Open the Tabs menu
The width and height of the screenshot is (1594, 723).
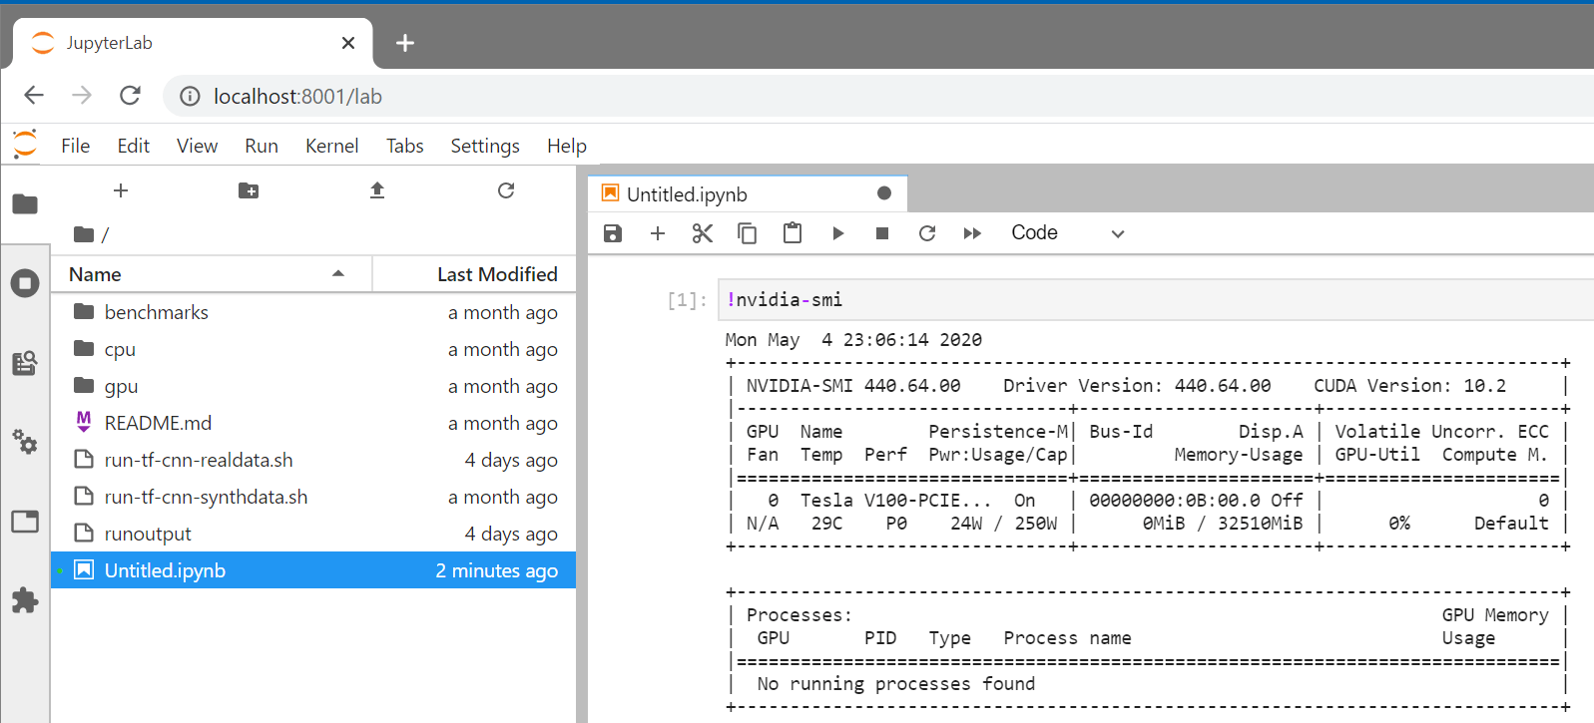[x=405, y=146]
